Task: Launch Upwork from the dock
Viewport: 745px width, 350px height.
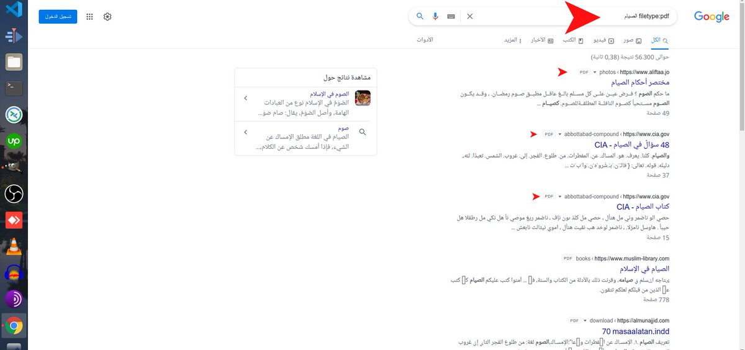Action: (14, 141)
